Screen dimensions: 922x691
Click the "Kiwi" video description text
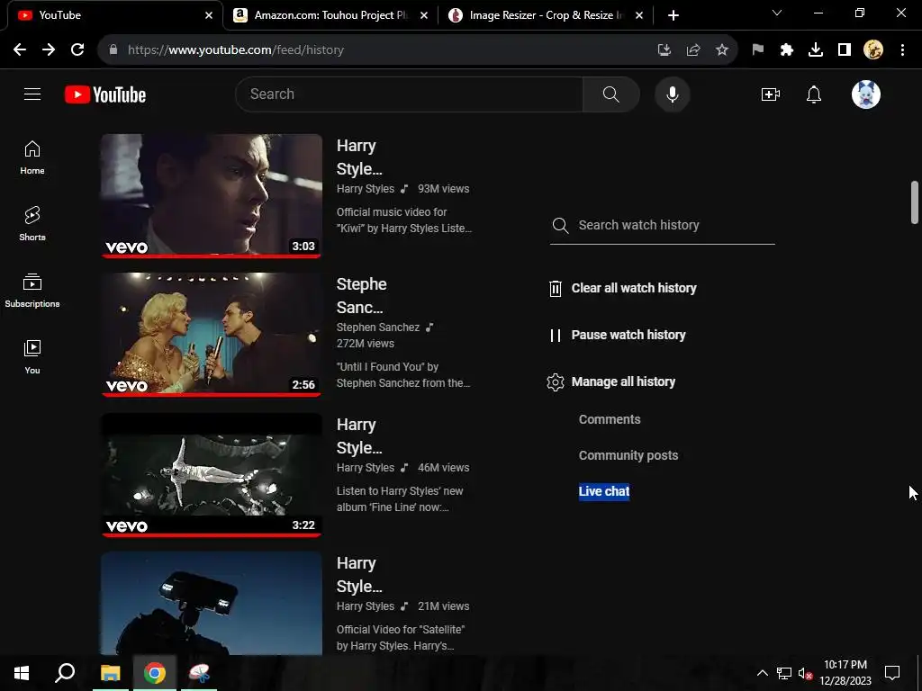click(x=404, y=220)
